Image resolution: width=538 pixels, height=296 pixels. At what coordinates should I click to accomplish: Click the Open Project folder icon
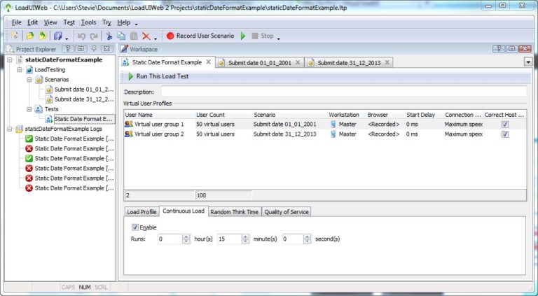tap(30, 36)
